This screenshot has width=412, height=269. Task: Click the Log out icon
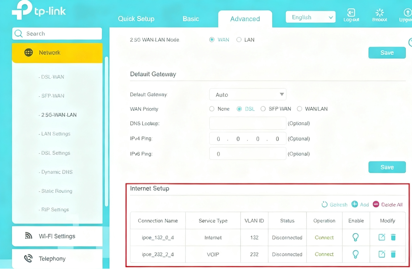[351, 13]
